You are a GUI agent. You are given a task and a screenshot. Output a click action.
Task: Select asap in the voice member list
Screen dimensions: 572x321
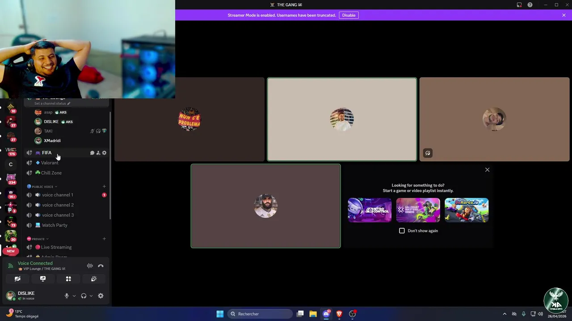[x=71, y=112]
